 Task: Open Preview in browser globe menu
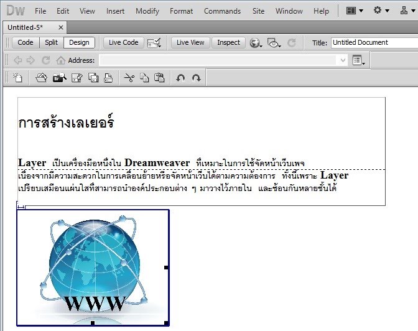click(x=256, y=43)
